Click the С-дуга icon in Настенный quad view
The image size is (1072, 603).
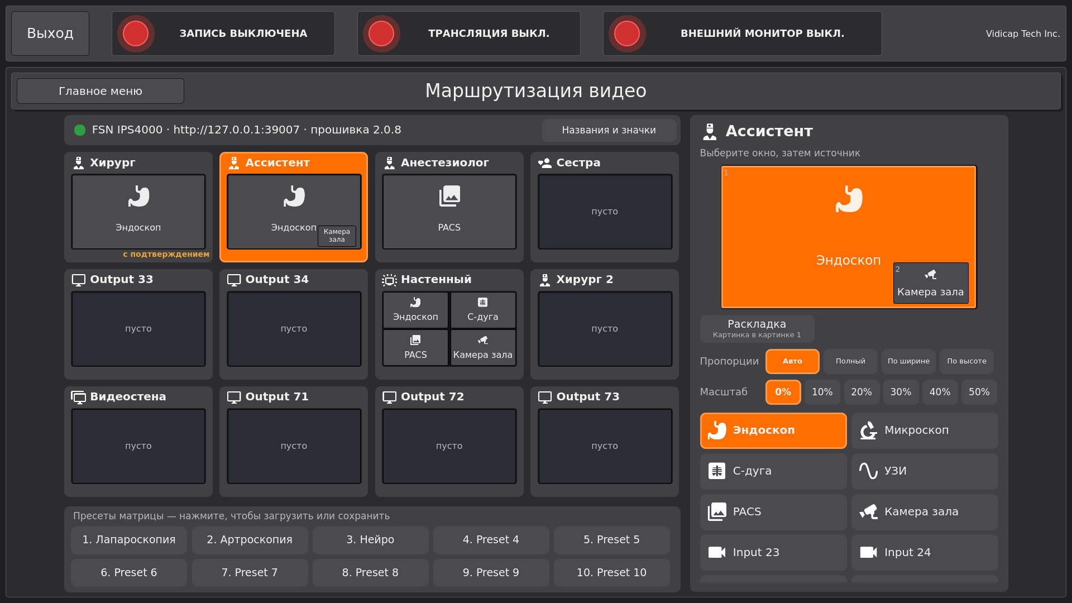pos(483,302)
